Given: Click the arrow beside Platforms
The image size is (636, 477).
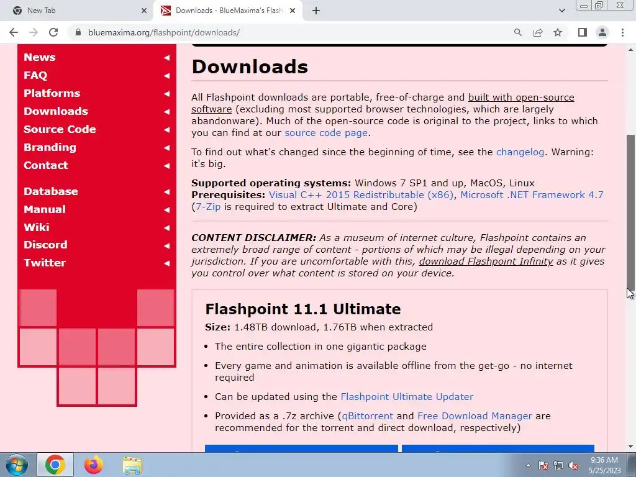Looking at the screenshot, I should 166,94.
